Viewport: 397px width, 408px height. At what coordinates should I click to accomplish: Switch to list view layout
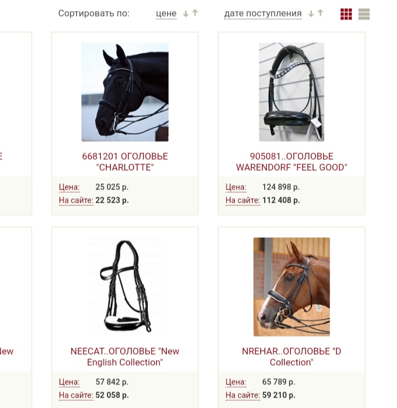364,14
